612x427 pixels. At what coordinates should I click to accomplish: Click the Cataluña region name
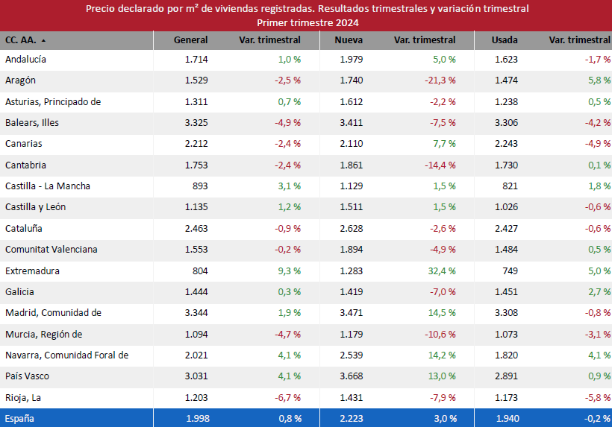click(23, 229)
